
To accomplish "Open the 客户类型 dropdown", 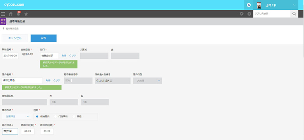I will (x=148, y=80).
